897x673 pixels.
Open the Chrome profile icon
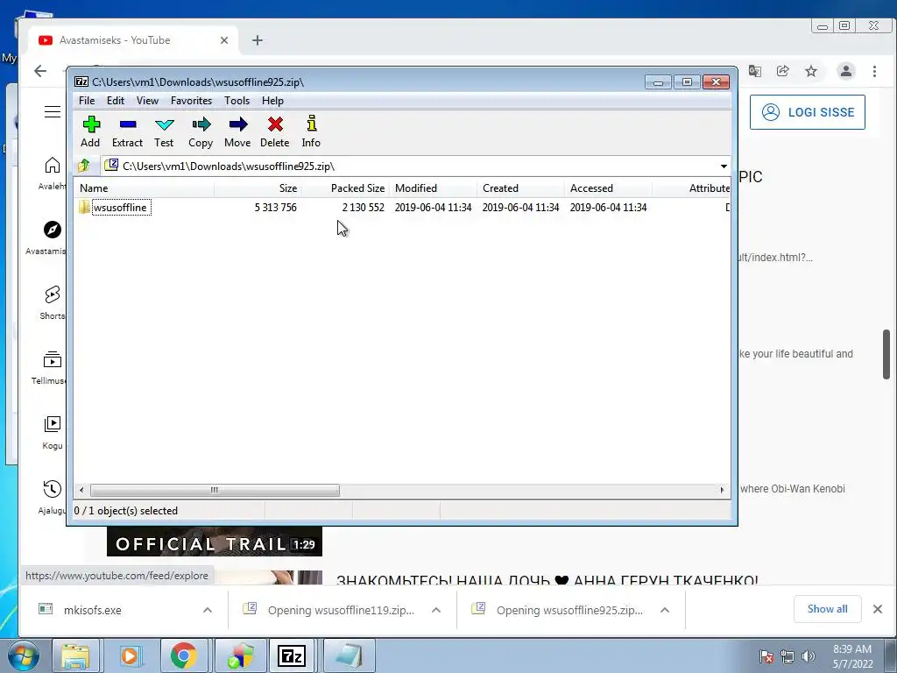845,71
